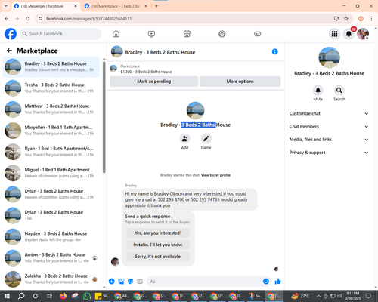Expand Chat members section
This screenshot has width=378, height=302.
point(329,126)
